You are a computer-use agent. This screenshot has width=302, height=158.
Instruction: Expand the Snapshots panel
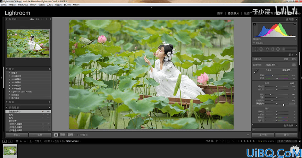click(x=7, y=102)
